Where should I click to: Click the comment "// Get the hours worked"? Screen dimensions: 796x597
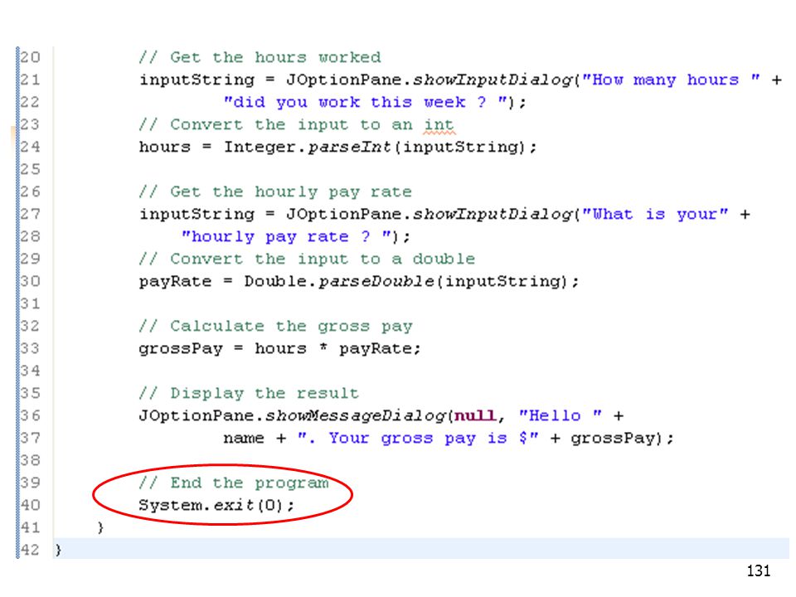pos(260,57)
